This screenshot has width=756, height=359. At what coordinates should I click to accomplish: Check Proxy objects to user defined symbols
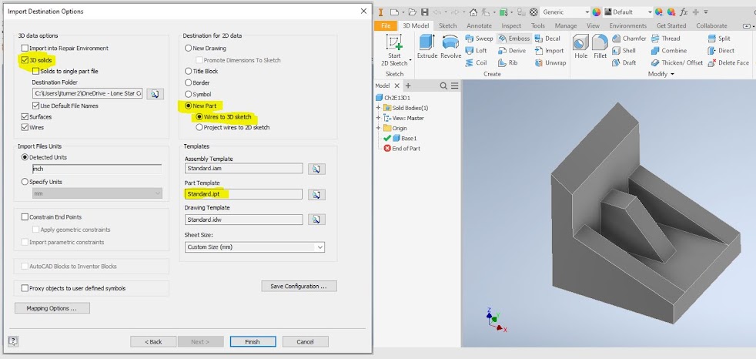25,288
